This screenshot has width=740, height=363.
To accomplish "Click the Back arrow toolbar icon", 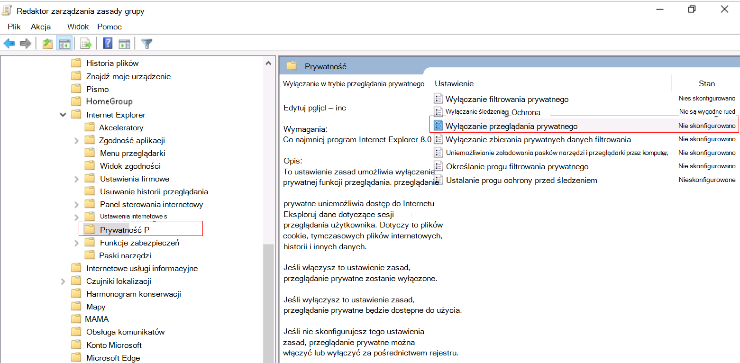I will point(9,44).
